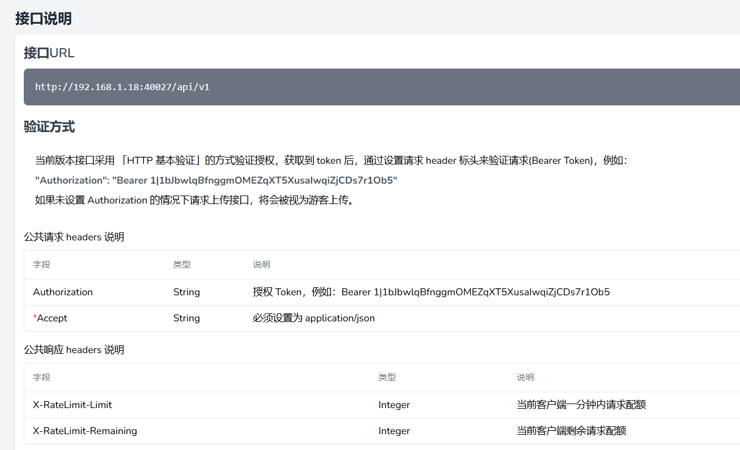Click the 类型 header in response headers table
The width and height of the screenshot is (740, 450).
tap(387, 377)
